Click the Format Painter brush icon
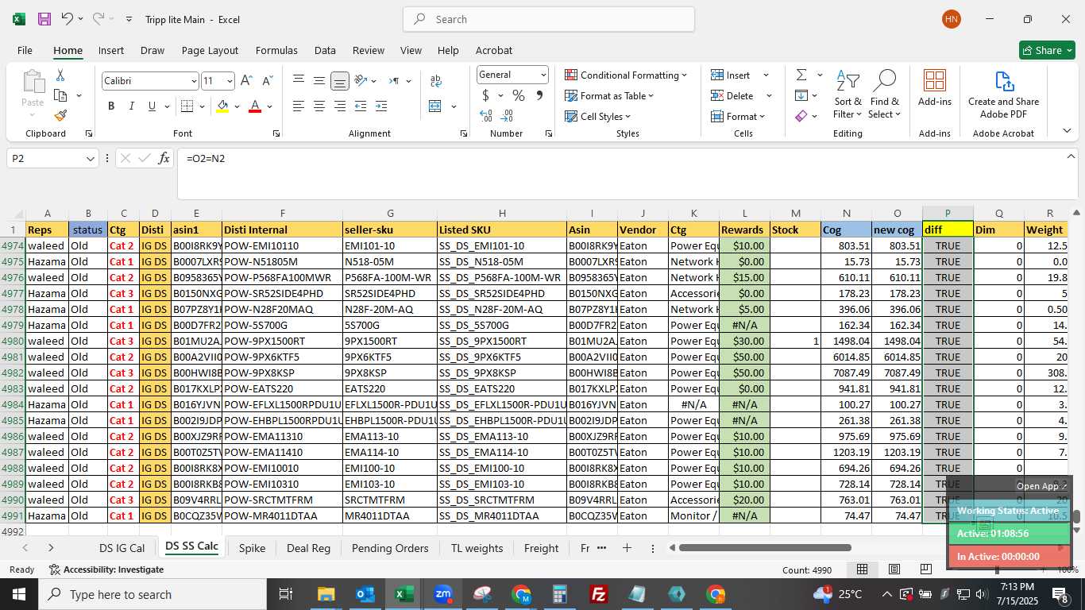This screenshot has width=1085, height=610. (60, 115)
